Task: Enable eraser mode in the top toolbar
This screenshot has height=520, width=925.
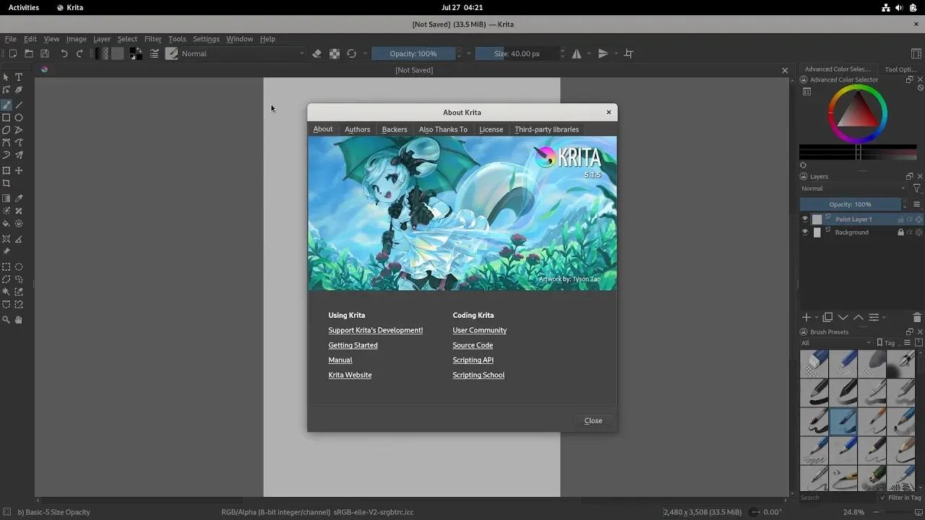Action: coord(317,53)
